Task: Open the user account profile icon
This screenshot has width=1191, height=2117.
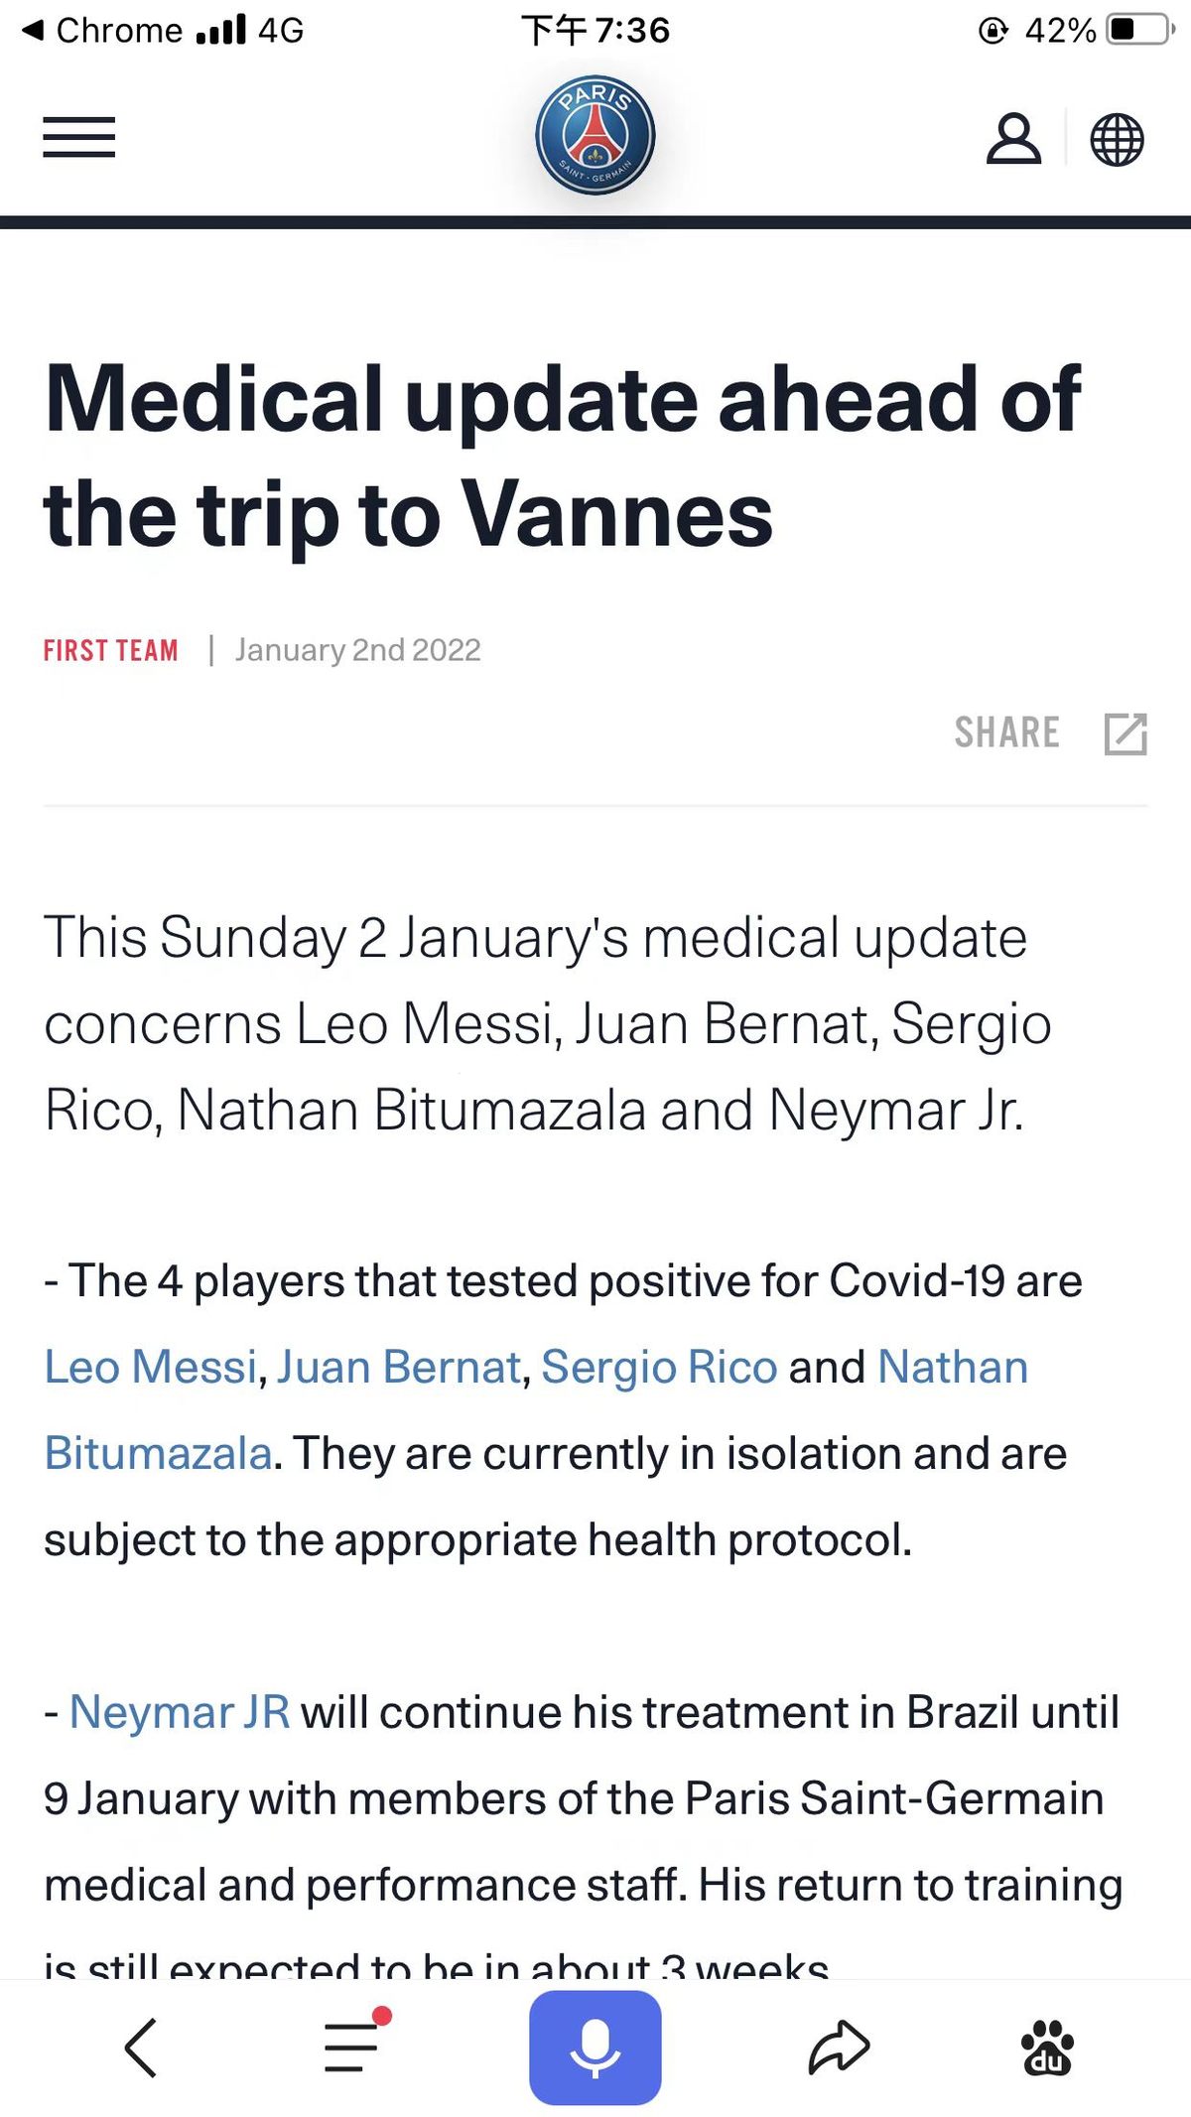Action: tap(1013, 138)
